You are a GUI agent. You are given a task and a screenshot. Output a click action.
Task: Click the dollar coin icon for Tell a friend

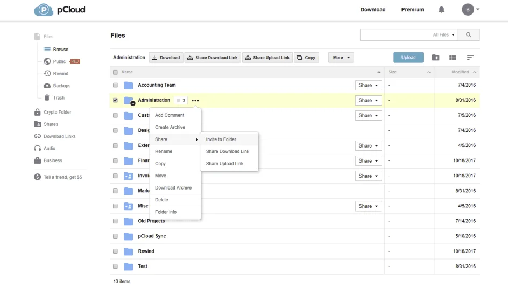click(x=38, y=177)
